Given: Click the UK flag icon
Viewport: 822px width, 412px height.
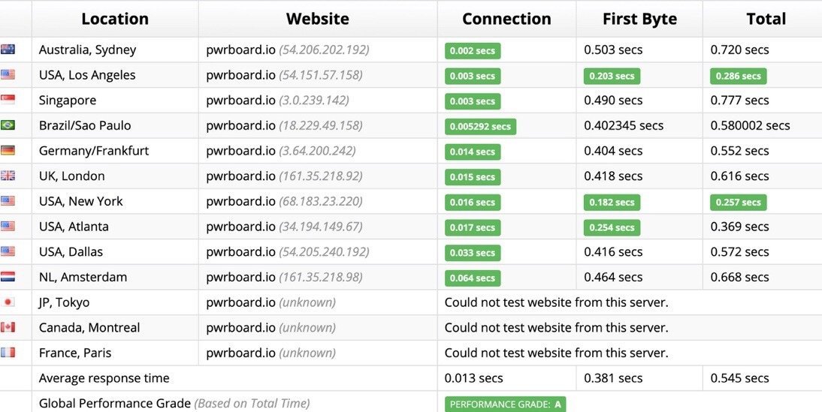Looking at the screenshot, I should click(8, 176).
